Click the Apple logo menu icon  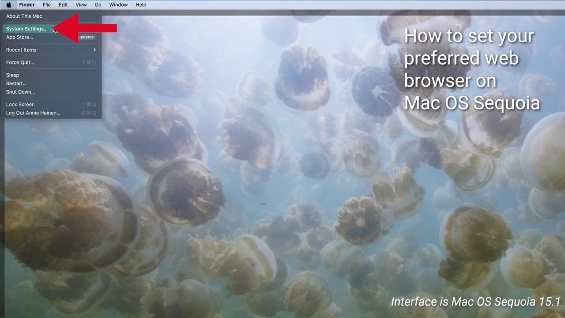coord(9,5)
